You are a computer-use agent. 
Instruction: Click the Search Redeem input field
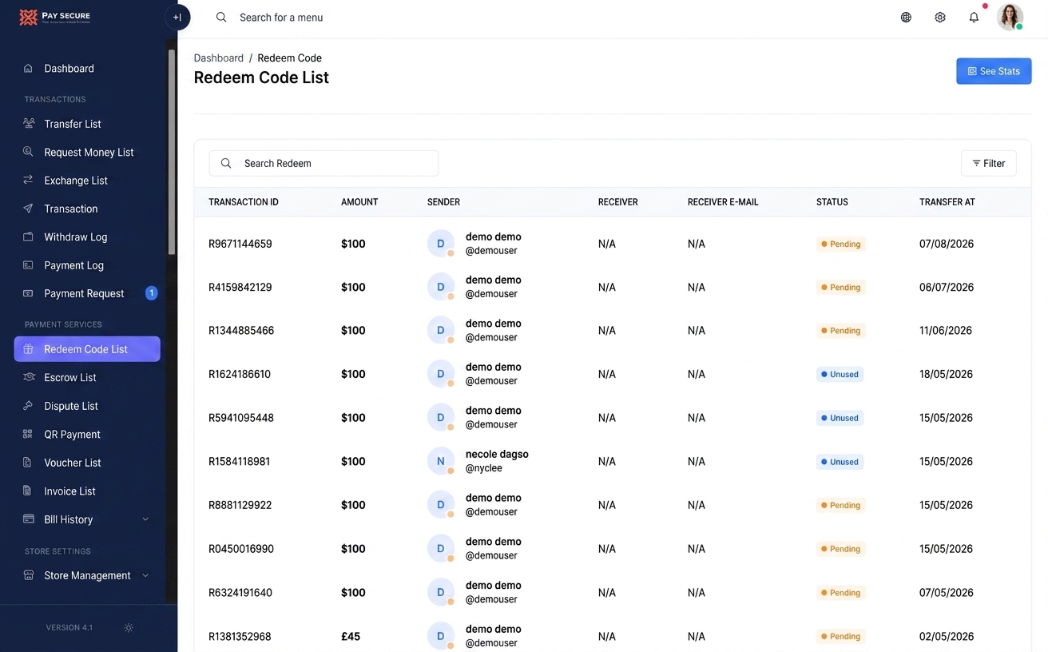tap(324, 163)
